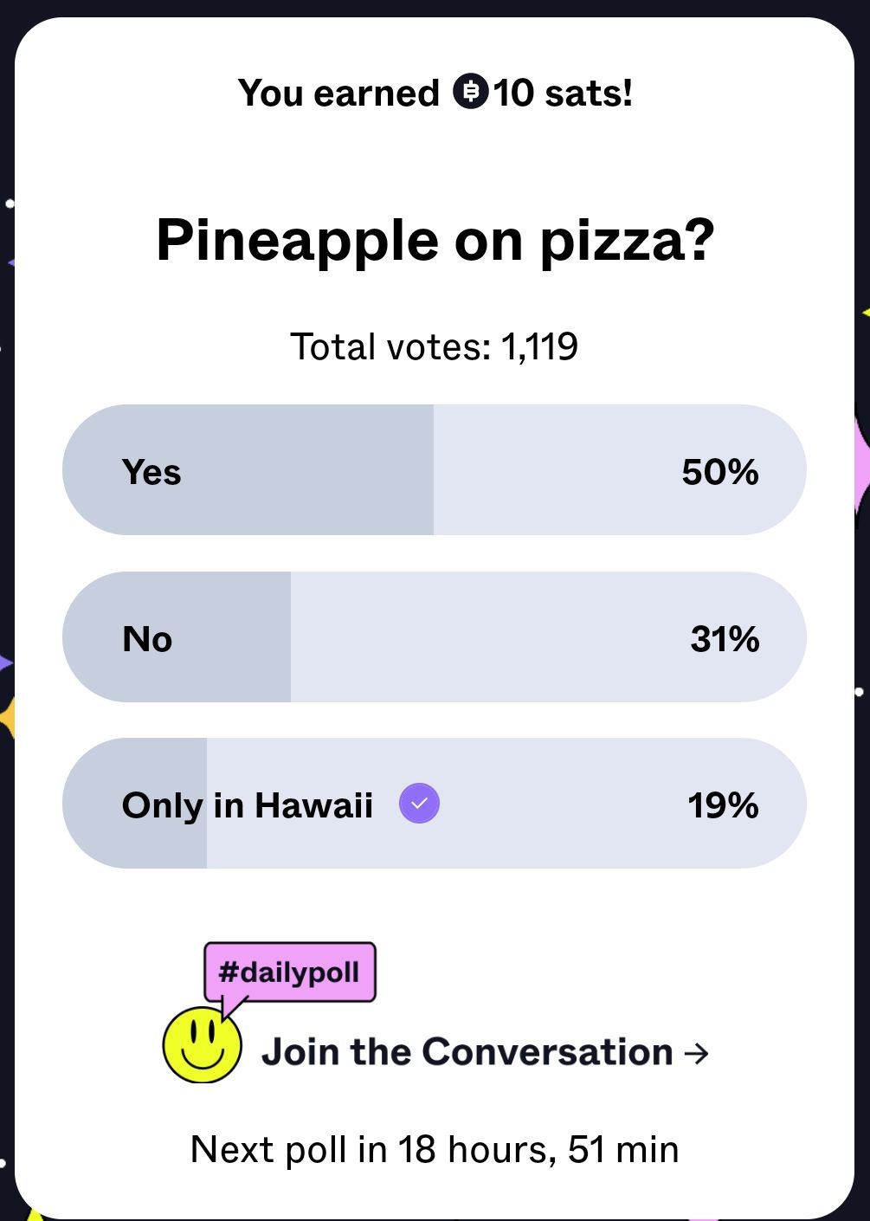Click the Total votes: 1,119 count
This screenshot has height=1221, width=870.
click(435, 346)
